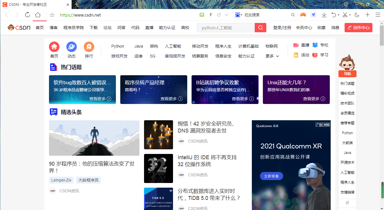Open the browser home page icon

38,15
